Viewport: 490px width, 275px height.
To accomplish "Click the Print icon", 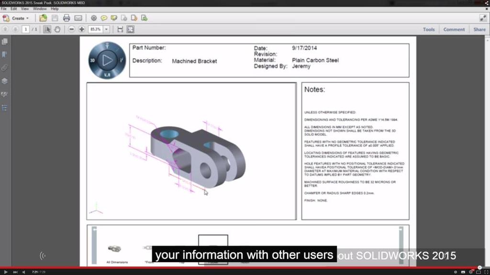I will [x=66, y=18].
